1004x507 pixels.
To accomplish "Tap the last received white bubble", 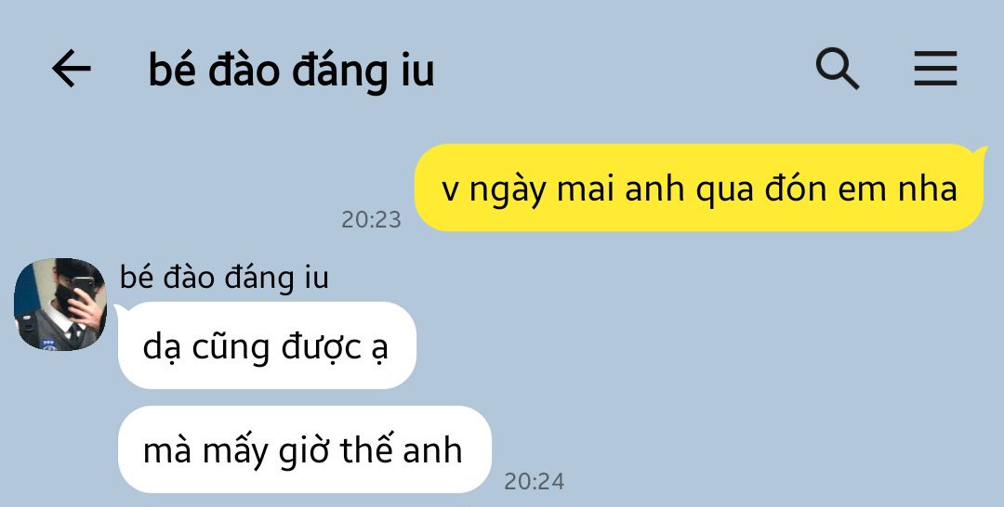I will click(x=304, y=448).
